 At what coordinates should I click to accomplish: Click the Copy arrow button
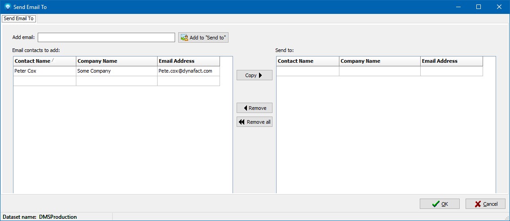click(x=254, y=75)
